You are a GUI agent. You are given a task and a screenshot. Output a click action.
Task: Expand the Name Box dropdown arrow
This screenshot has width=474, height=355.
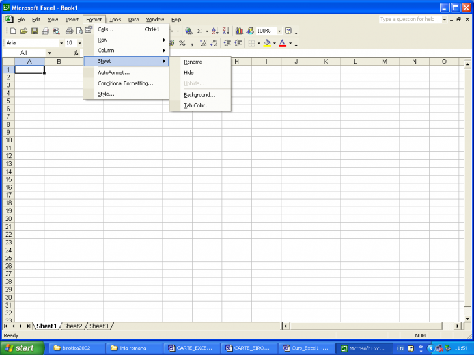(49, 53)
